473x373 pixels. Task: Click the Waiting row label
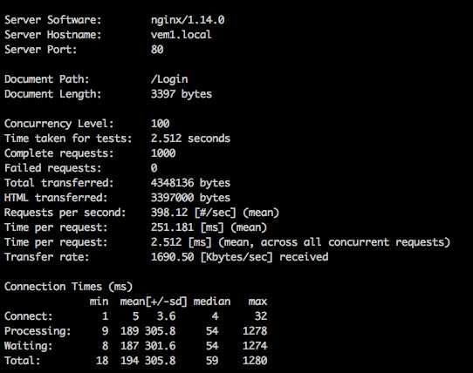click(28, 346)
